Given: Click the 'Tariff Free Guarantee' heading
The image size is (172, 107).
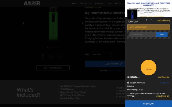Looking at the screenshot, I should (x=149, y=4).
